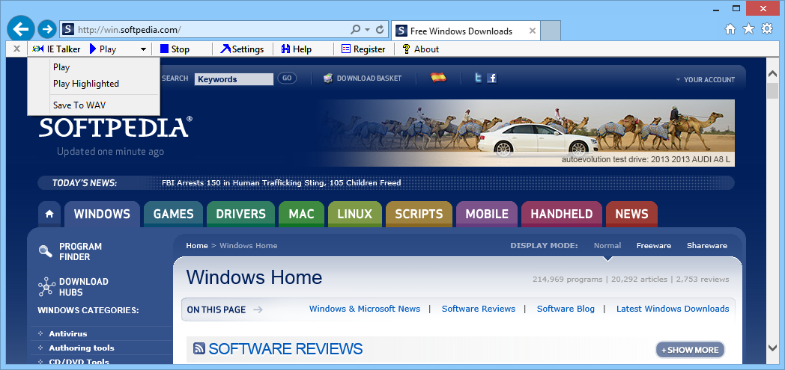Refresh the page with reload icon
The height and width of the screenshot is (370, 785).
380,29
